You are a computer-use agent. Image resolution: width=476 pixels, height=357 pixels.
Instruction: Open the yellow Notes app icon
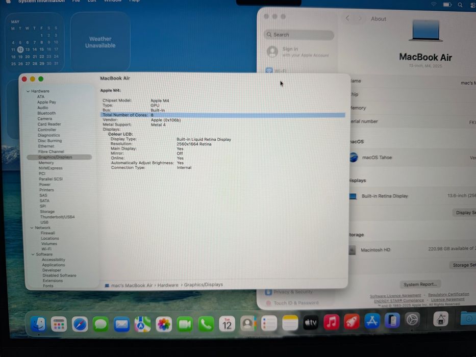(290, 323)
